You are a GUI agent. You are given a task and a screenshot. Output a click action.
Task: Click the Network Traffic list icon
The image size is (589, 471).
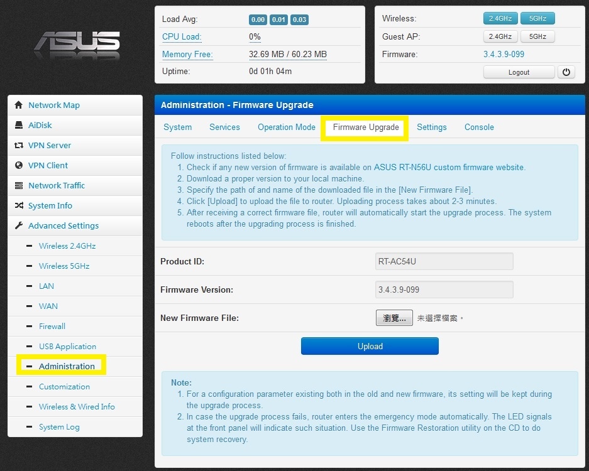coord(18,185)
